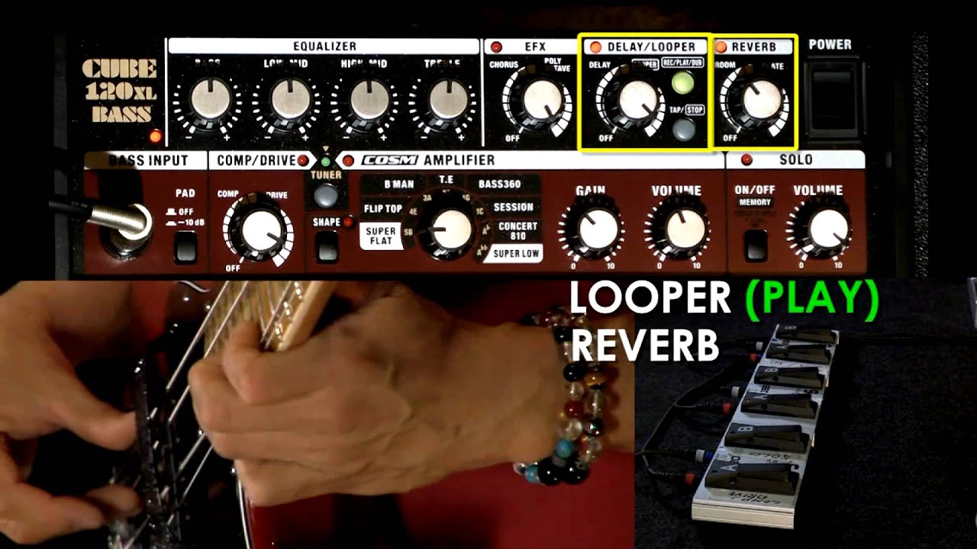Click the Comp/Drive indicator LED

click(x=303, y=160)
